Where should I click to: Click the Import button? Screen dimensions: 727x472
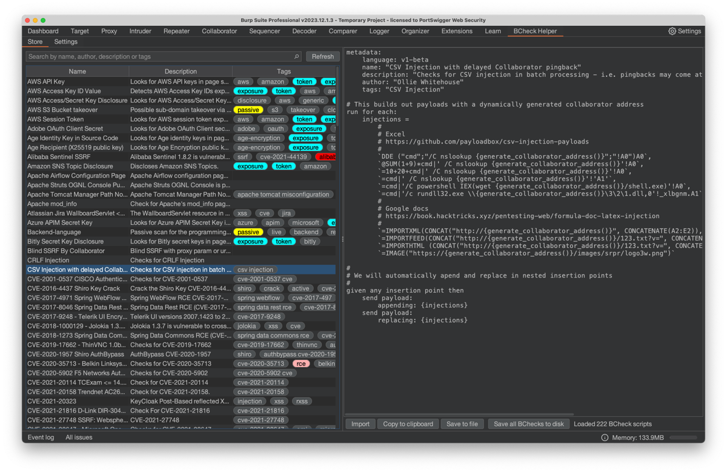pos(360,424)
